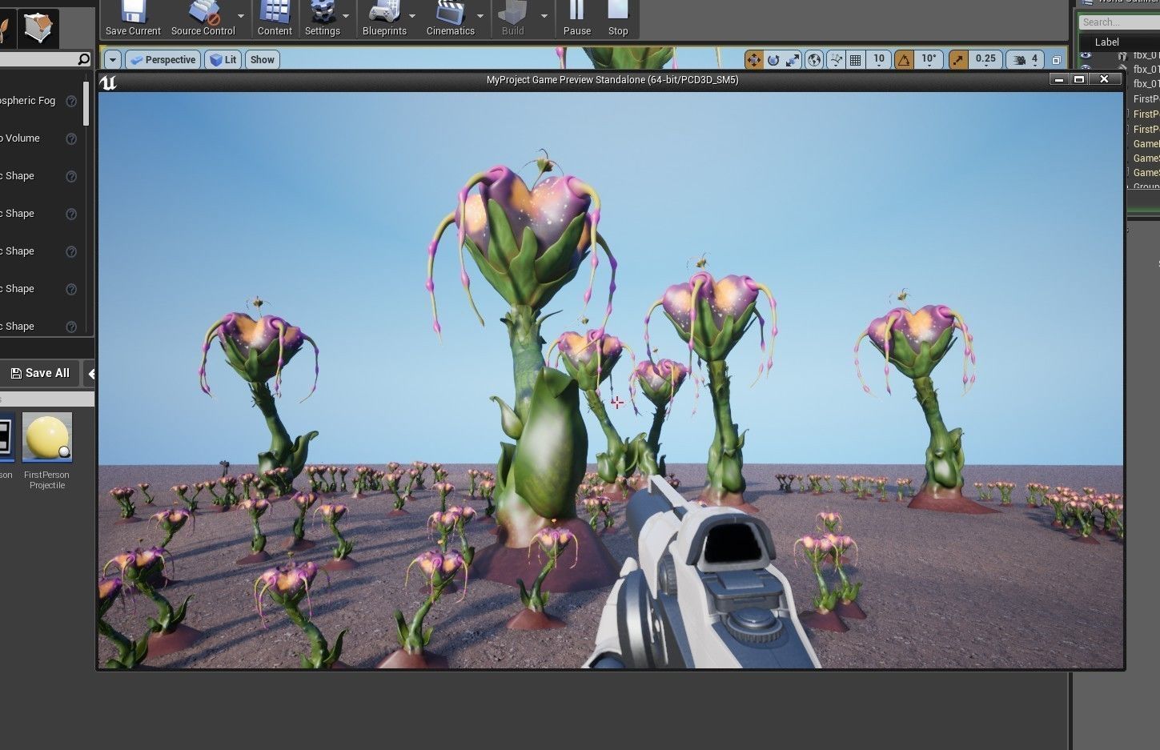The height and width of the screenshot is (750, 1160).
Task: Open Source Control from the toolbar
Action: pyautogui.click(x=203, y=18)
